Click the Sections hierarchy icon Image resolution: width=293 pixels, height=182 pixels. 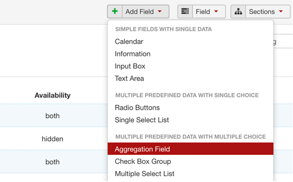[x=238, y=12]
